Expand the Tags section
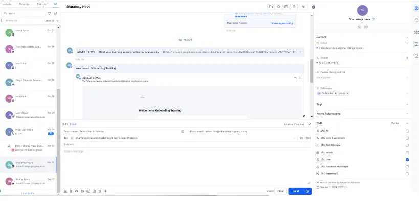 click(x=407, y=104)
